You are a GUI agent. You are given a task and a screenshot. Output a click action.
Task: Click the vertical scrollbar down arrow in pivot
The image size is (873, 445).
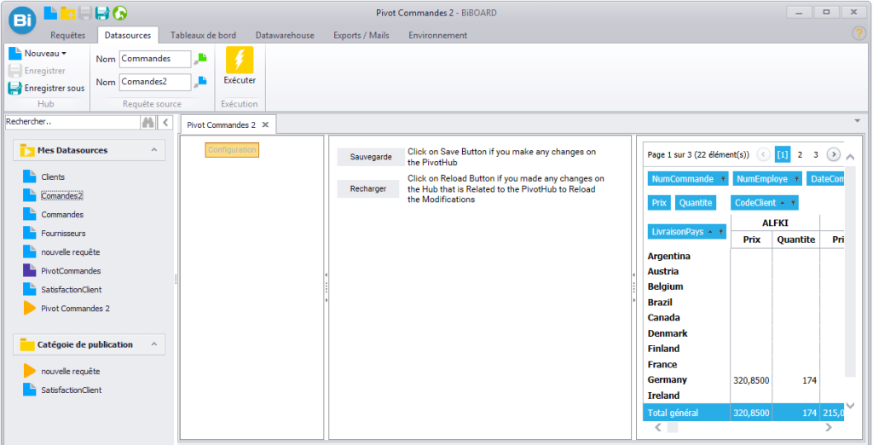click(x=850, y=405)
